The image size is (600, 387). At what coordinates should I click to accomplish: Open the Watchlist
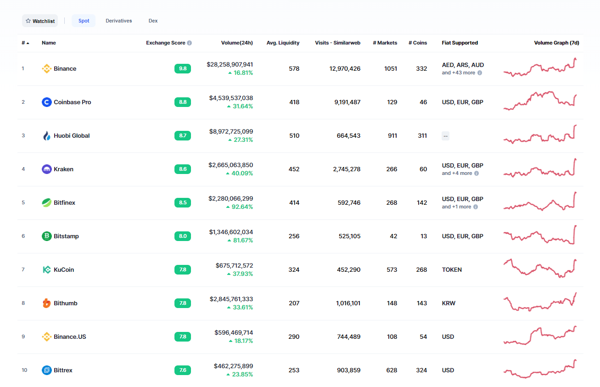(x=39, y=21)
